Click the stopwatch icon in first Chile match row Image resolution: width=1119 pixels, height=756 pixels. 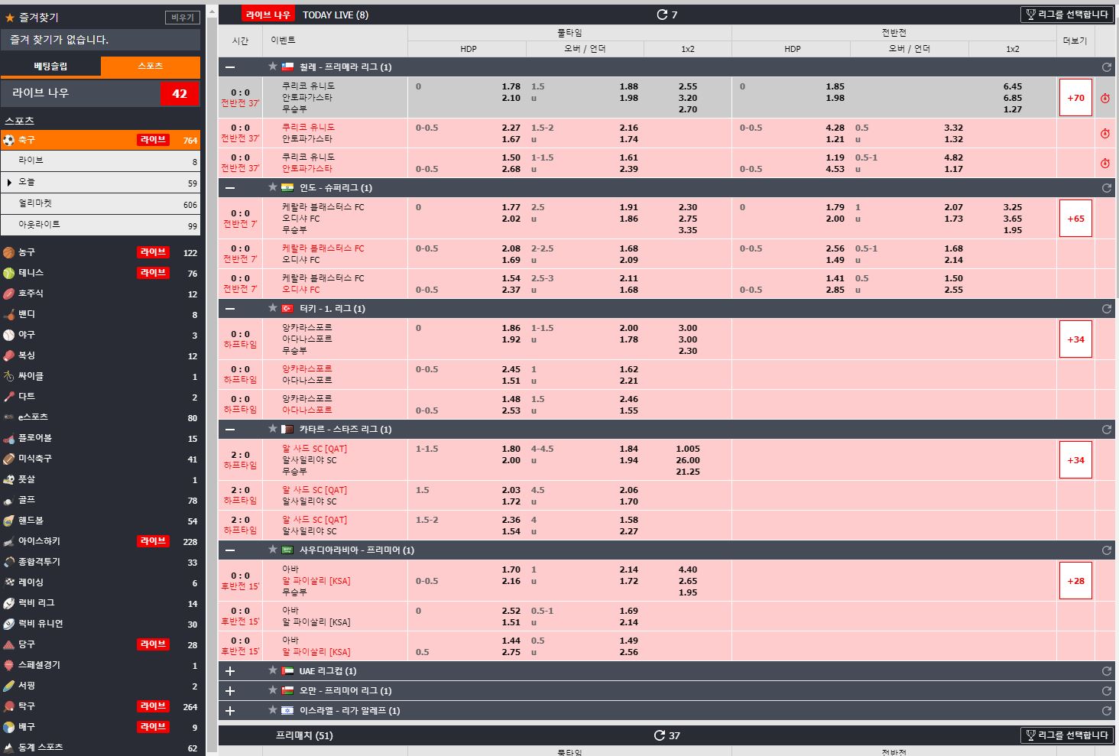(1105, 98)
